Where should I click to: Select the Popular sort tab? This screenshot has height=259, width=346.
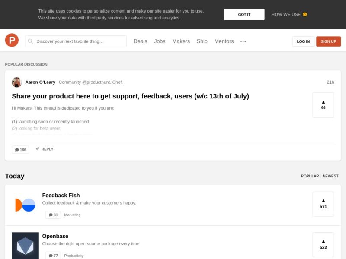(x=310, y=176)
